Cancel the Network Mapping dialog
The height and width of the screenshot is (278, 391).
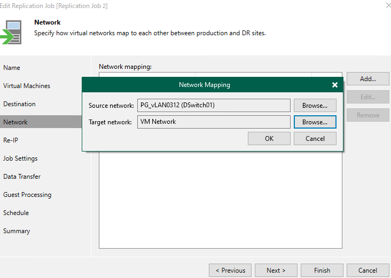click(x=315, y=139)
